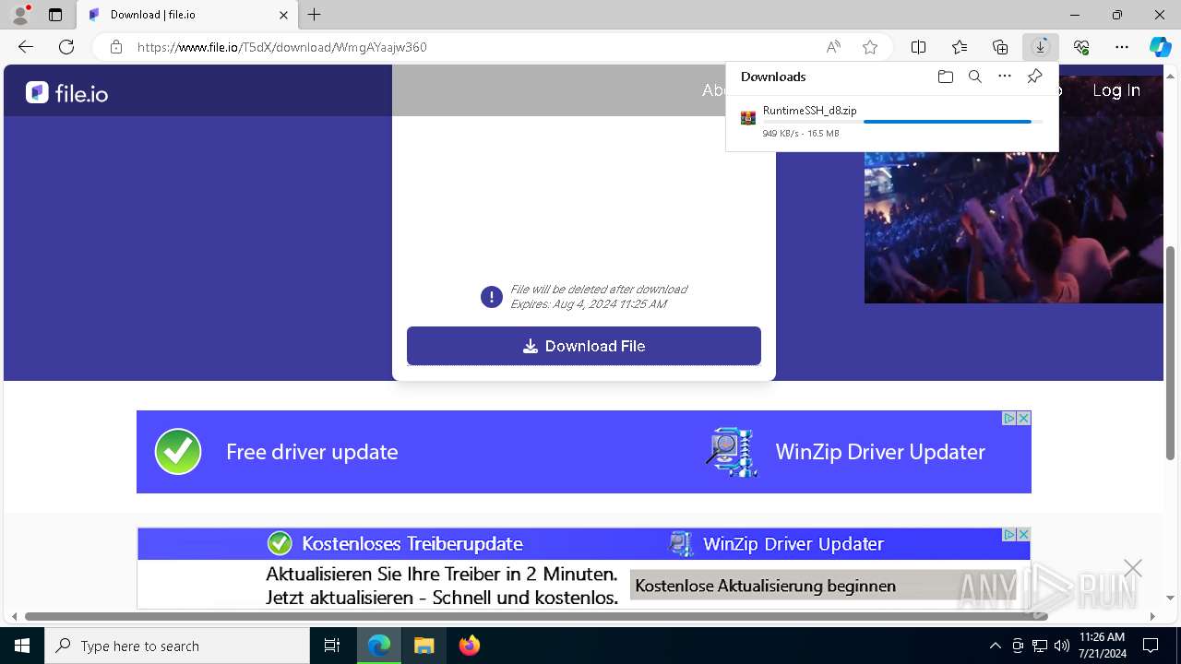The width and height of the screenshot is (1181, 664).
Task: Launch Firefox from taskbar
Action: [470, 646]
